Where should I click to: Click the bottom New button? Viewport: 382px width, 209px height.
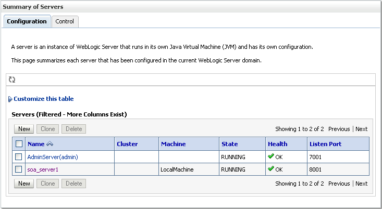pyautogui.click(x=24, y=184)
